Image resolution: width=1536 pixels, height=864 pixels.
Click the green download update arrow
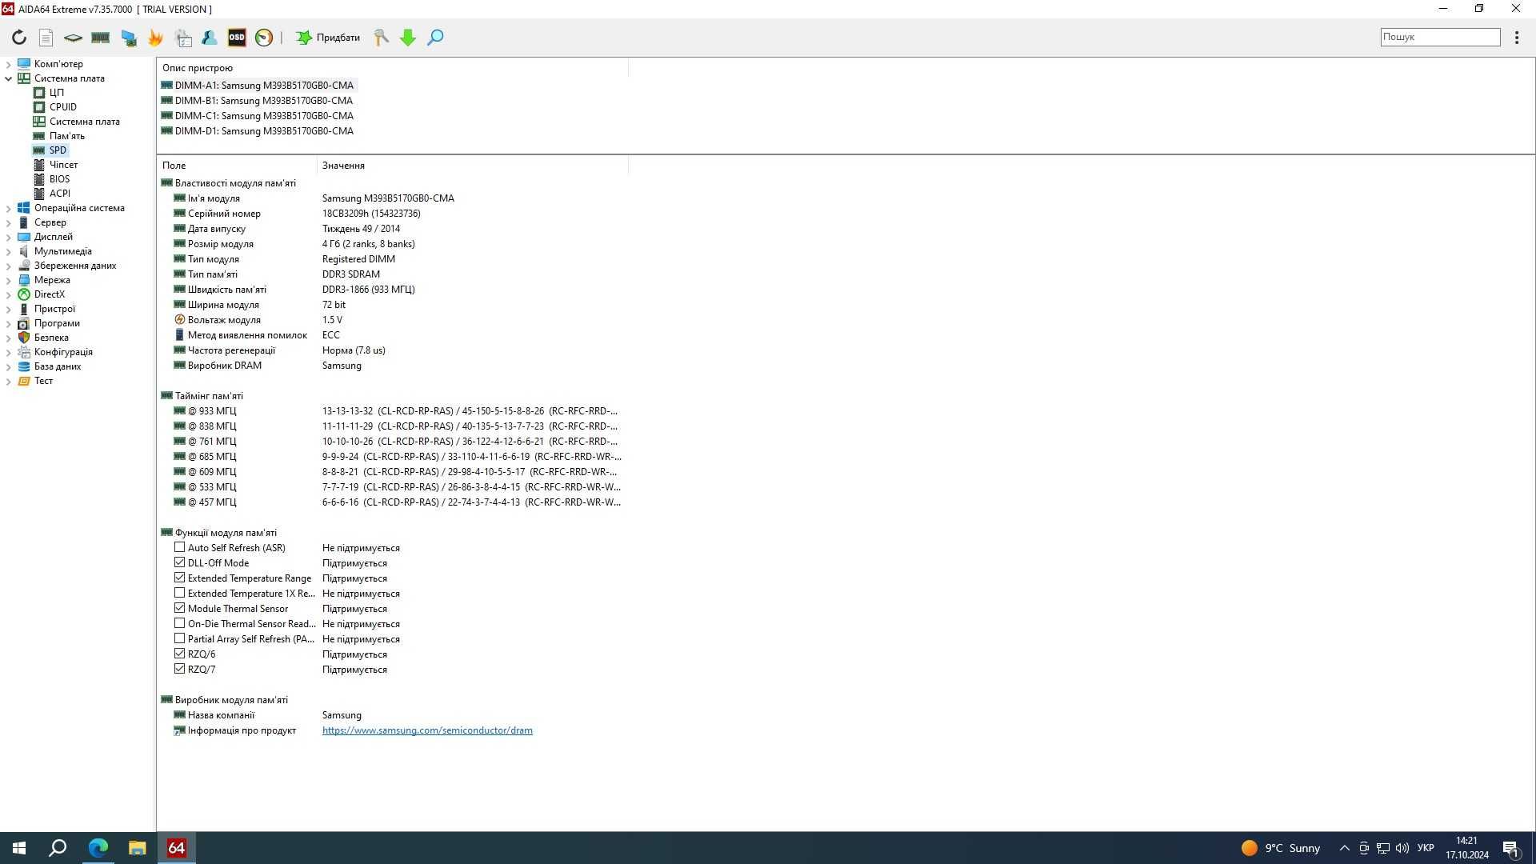click(x=408, y=38)
